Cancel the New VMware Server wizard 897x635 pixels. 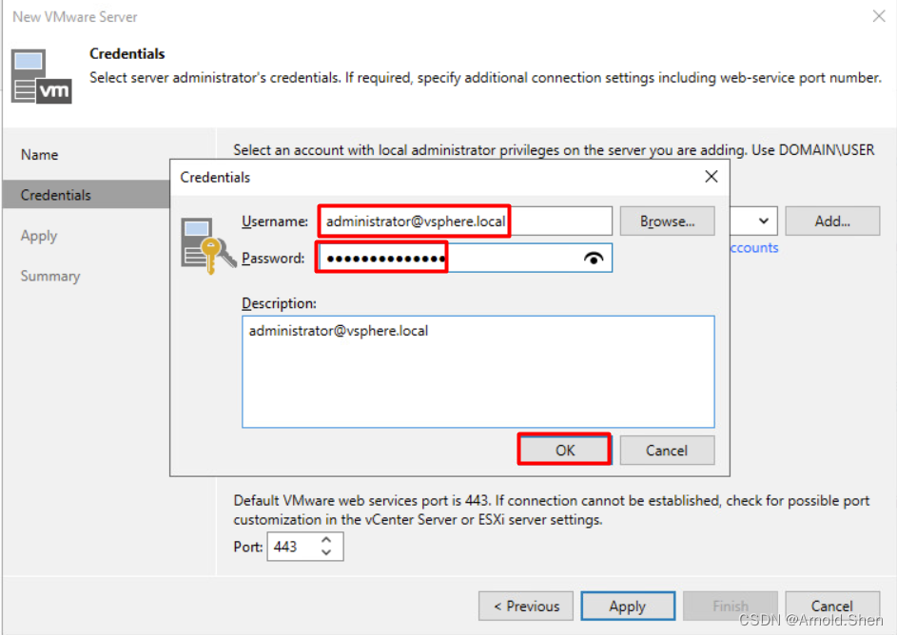[x=832, y=606]
